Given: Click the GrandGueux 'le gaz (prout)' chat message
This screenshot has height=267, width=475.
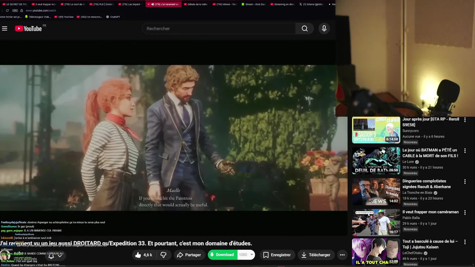Looking at the screenshot, I should pyautogui.click(x=17, y=227).
